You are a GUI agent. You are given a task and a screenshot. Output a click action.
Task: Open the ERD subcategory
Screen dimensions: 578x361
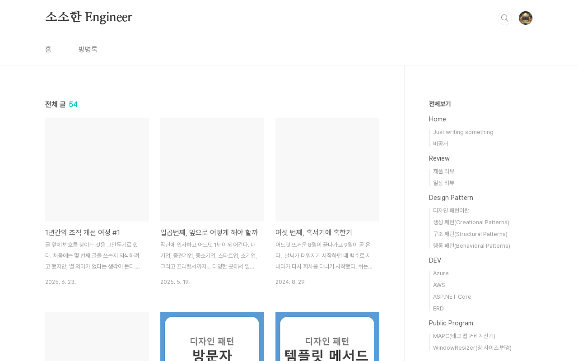click(438, 309)
